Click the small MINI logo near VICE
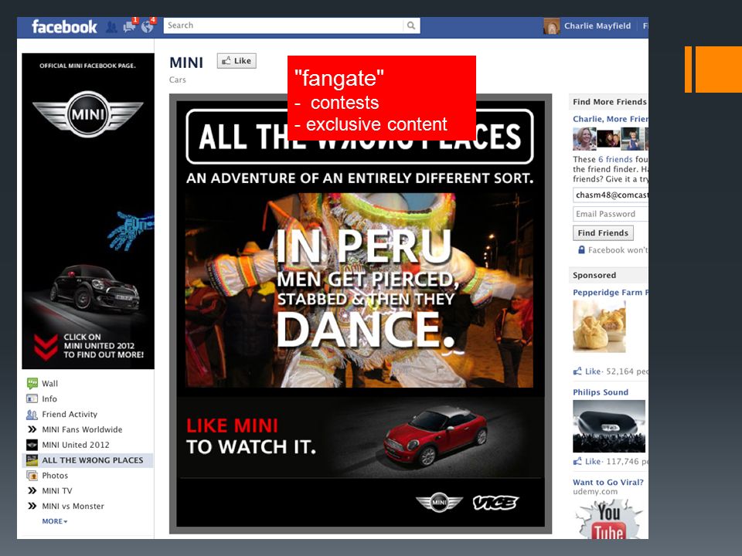 click(439, 502)
